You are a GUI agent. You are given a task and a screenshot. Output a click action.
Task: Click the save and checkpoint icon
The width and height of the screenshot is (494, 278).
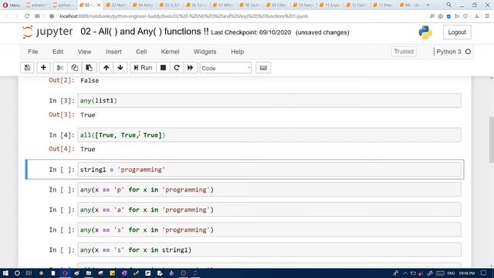tap(28, 68)
